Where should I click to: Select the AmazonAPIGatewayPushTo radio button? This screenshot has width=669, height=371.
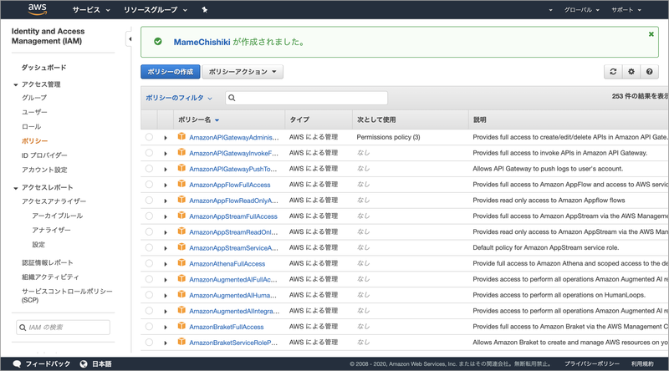point(149,169)
